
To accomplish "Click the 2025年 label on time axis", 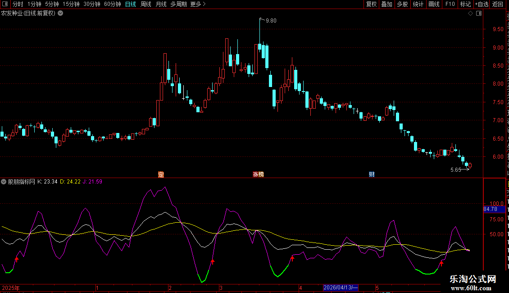I will tap(11, 288).
